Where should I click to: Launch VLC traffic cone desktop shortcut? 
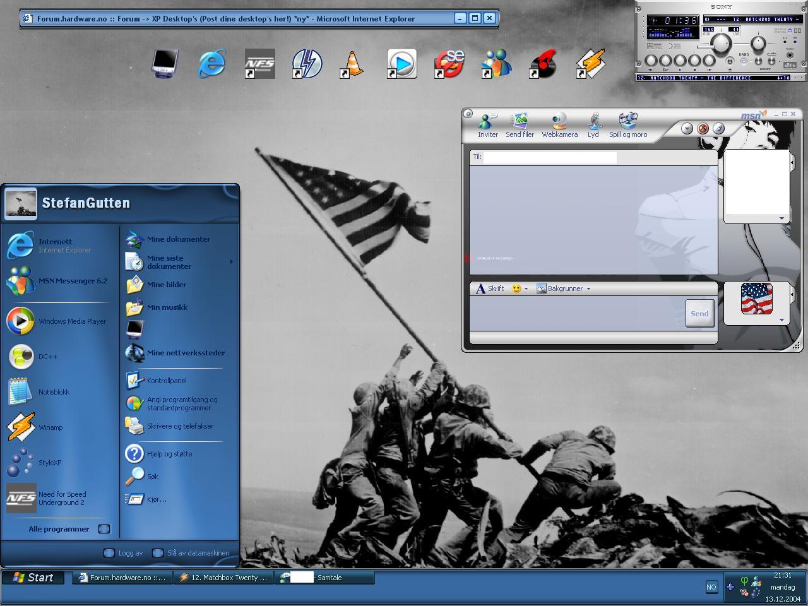click(x=353, y=64)
